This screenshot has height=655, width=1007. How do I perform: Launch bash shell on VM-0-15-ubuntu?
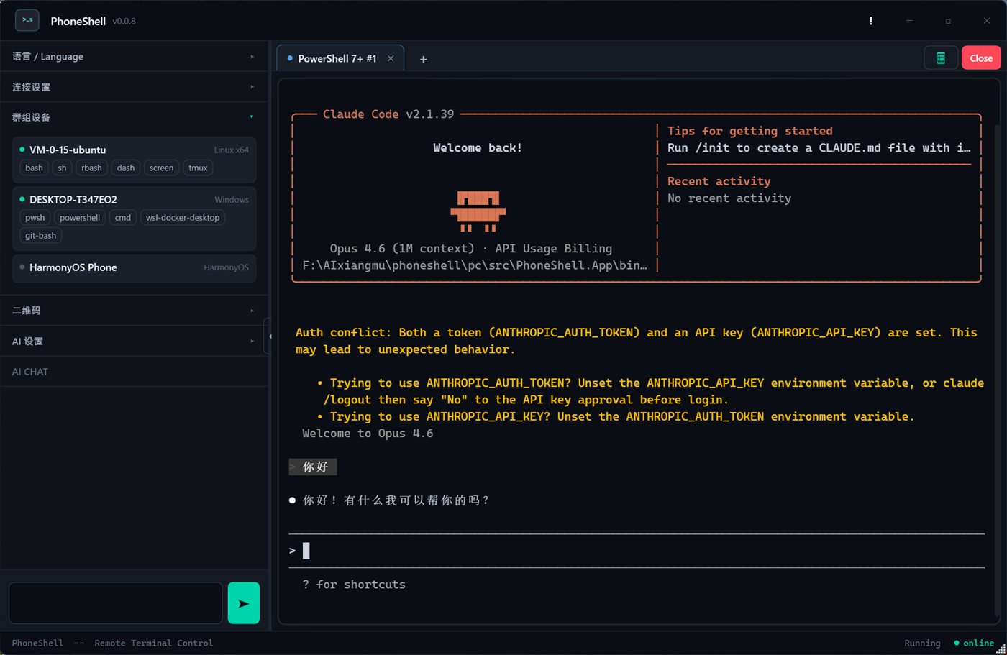tap(34, 168)
